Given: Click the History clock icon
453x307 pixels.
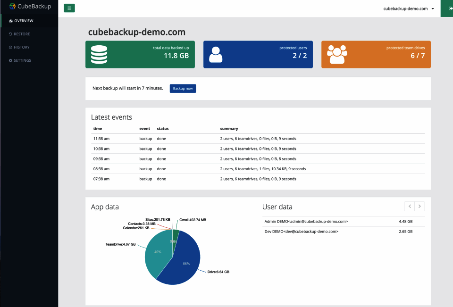Looking at the screenshot, I should (10, 47).
